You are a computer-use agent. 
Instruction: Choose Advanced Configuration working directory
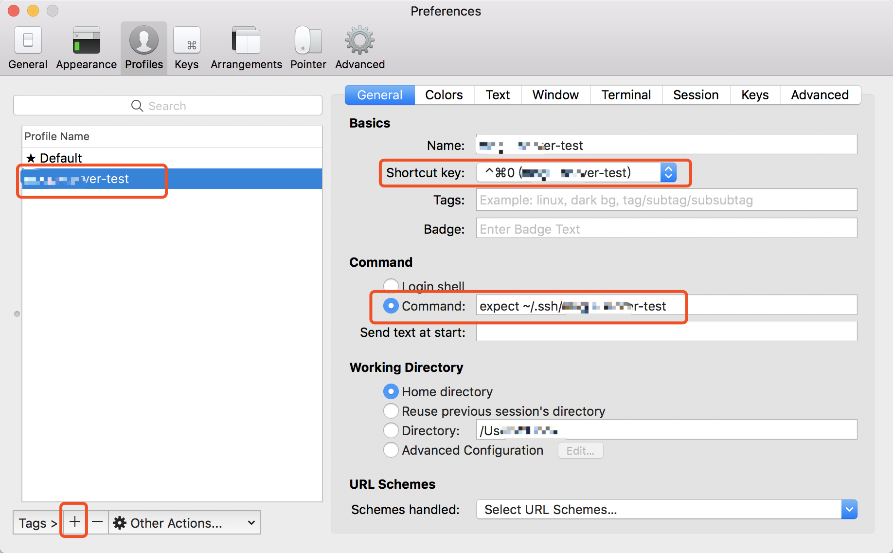click(x=391, y=450)
